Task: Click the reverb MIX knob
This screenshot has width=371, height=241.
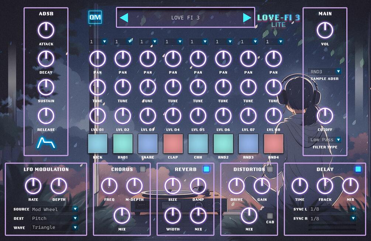Action: point(198,216)
